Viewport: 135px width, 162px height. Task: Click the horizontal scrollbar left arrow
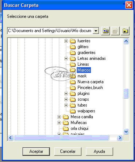(x=11, y=138)
